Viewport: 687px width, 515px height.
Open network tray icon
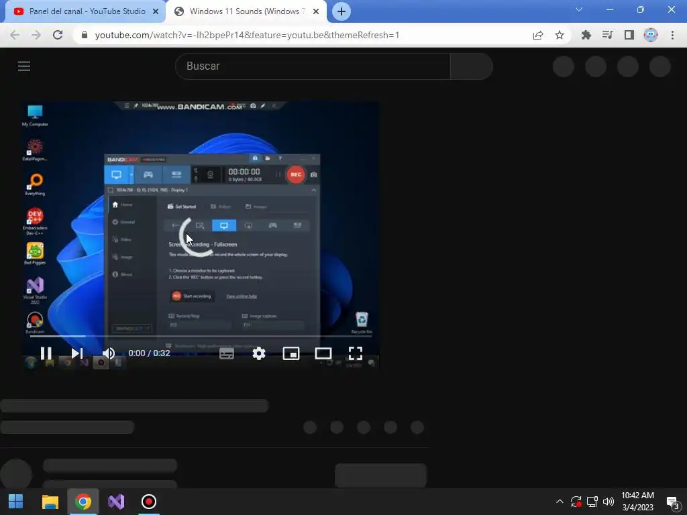pos(592,502)
